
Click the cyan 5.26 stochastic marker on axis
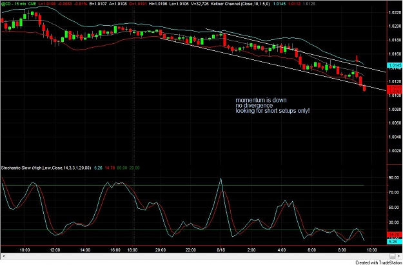click(395, 242)
